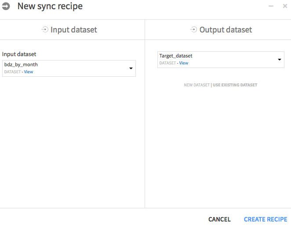The image size is (291, 225).
Task: Click the 'Input dataset' panel heading
Action: (74, 30)
